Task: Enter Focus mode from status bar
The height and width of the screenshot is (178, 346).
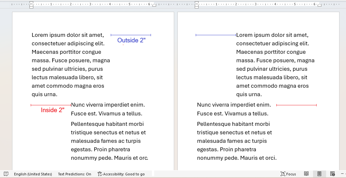Action: coord(288,174)
